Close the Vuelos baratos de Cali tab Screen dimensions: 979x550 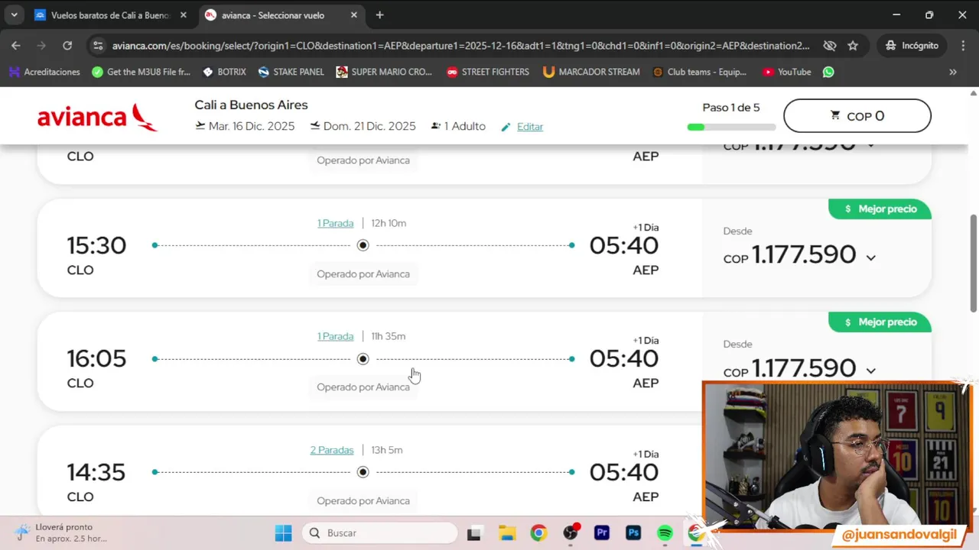point(183,15)
